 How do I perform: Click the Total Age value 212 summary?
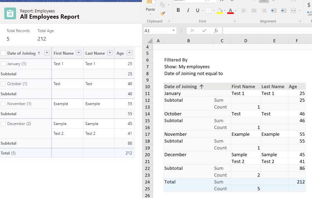(42, 39)
